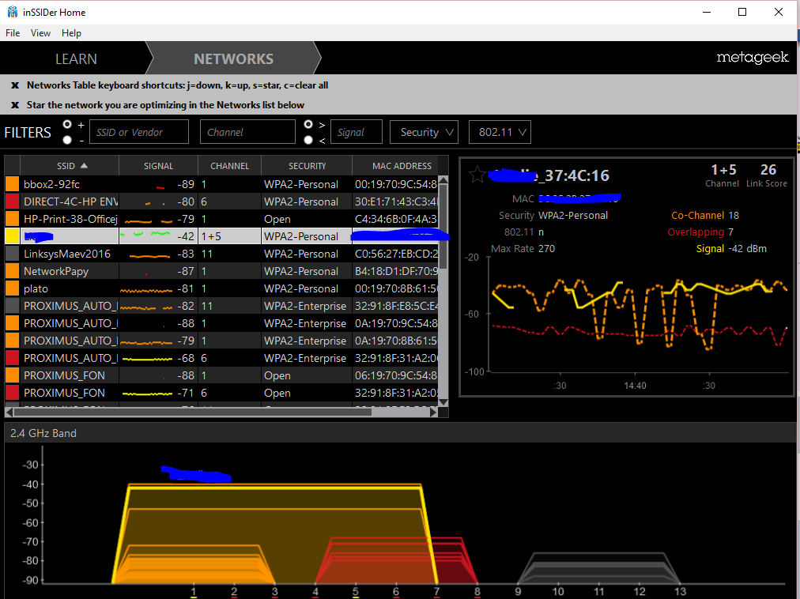Click the metageek logo
800x599 pixels.
[x=752, y=58]
